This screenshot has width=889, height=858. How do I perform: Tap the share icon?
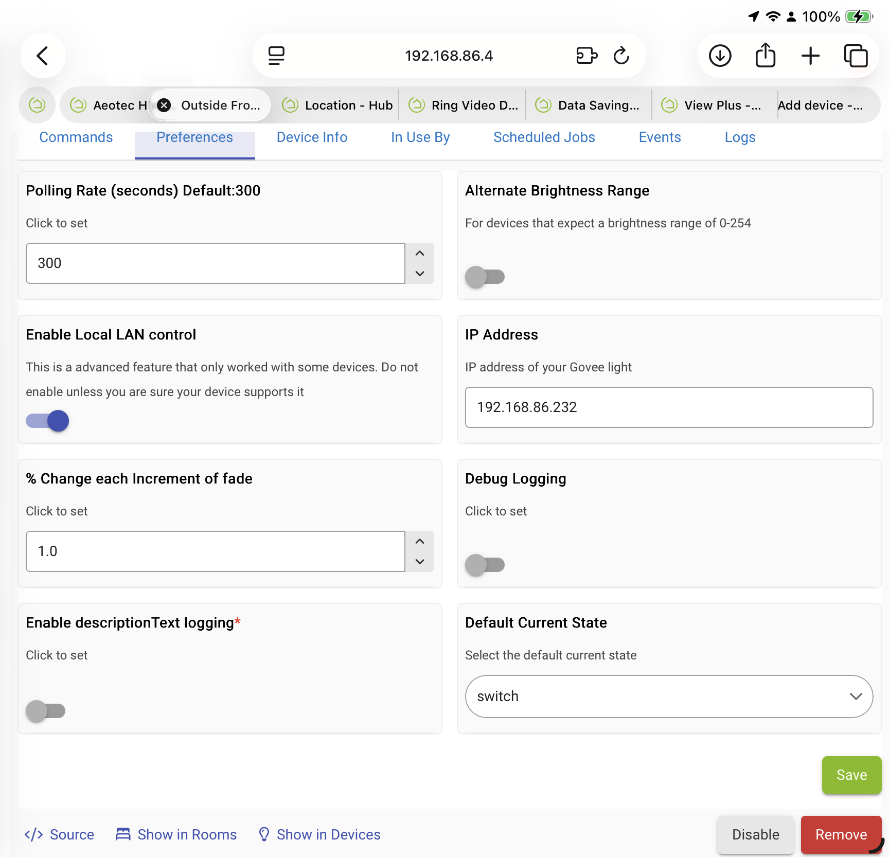[765, 56]
